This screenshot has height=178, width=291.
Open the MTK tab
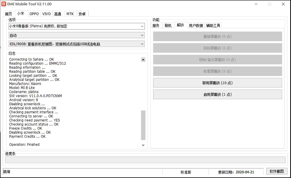(70, 14)
